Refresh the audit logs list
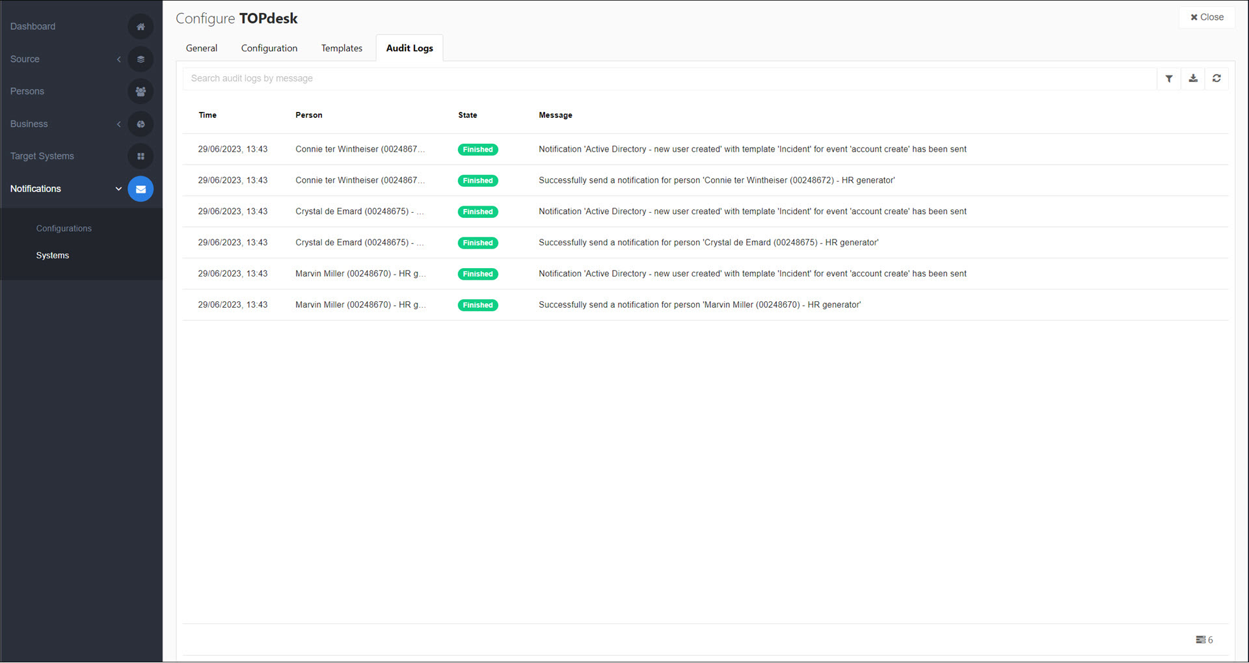This screenshot has width=1249, height=663. [1216, 79]
